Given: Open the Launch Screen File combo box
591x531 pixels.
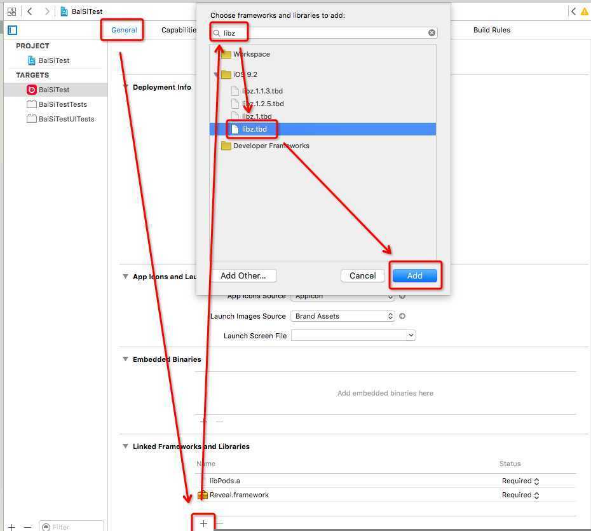Looking at the screenshot, I should click(353, 335).
